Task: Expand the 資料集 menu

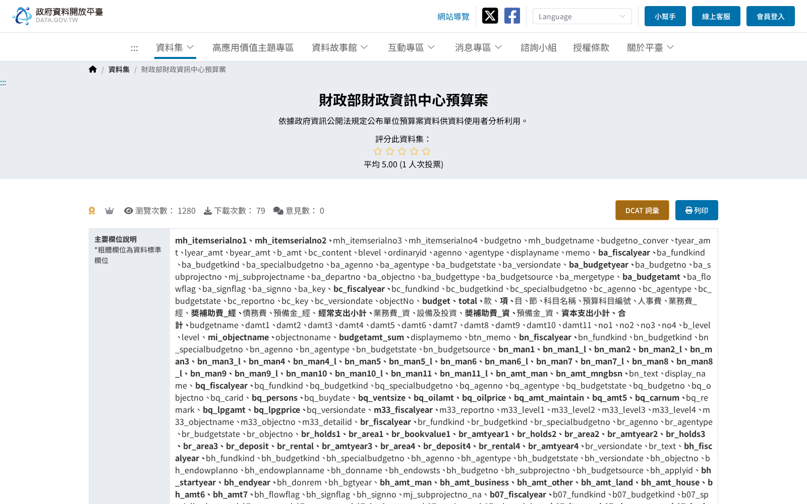Action: pyautogui.click(x=175, y=47)
